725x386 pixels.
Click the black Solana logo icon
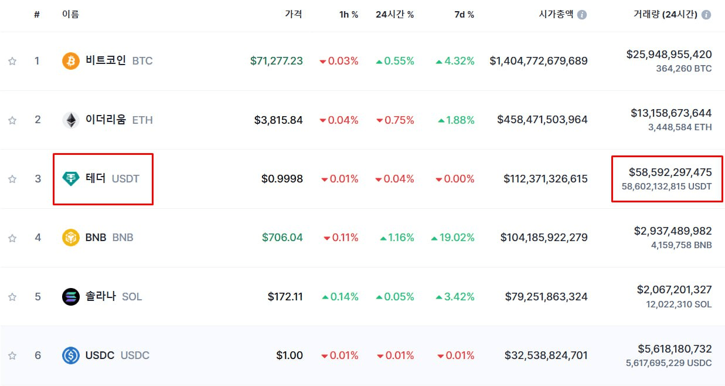pyautogui.click(x=71, y=297)
